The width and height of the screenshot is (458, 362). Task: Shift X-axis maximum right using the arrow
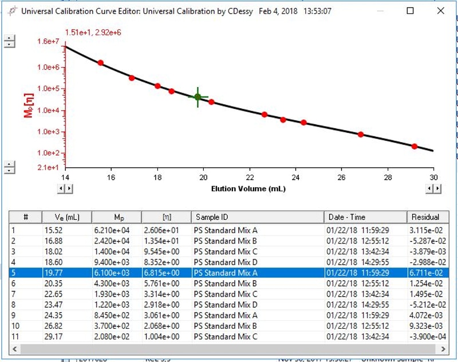[438, 188]
